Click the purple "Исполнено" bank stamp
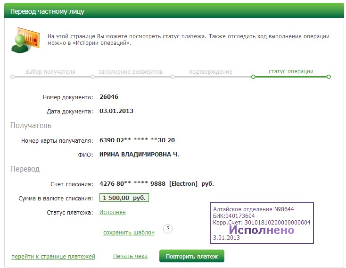346x268 pixels. point(262,223)
